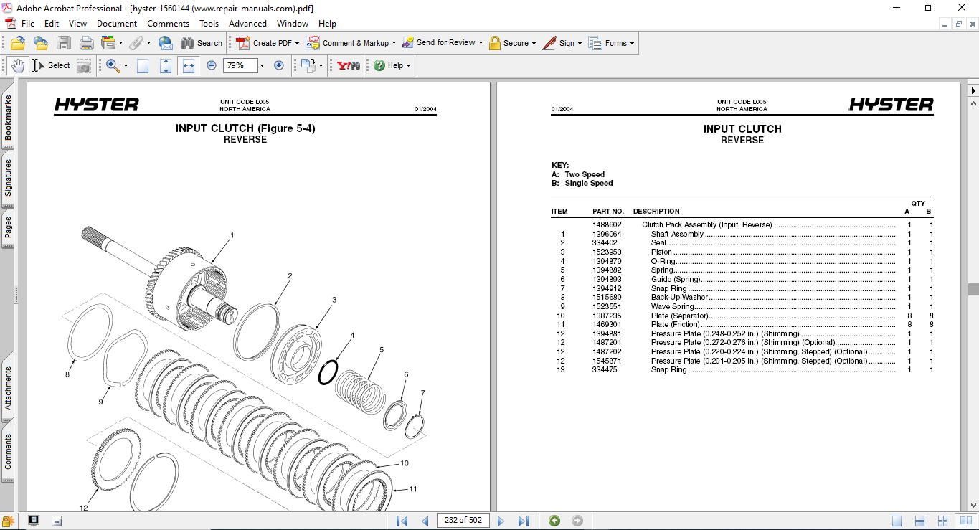Open the zoom percentage dropdown
Image resolution: width=979 pixels, height=530 pixels.
pos(262,65)
